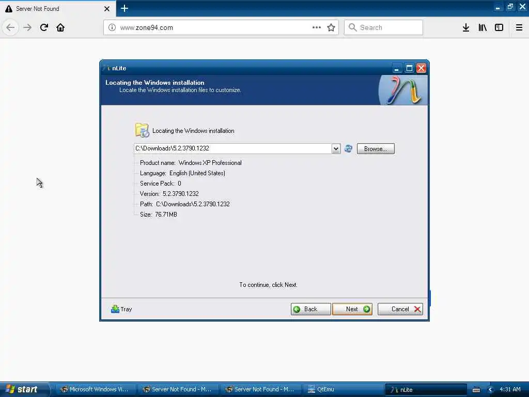Reload the current page
529x397 pixels.
pyautogui.click(x=44, y=27)
